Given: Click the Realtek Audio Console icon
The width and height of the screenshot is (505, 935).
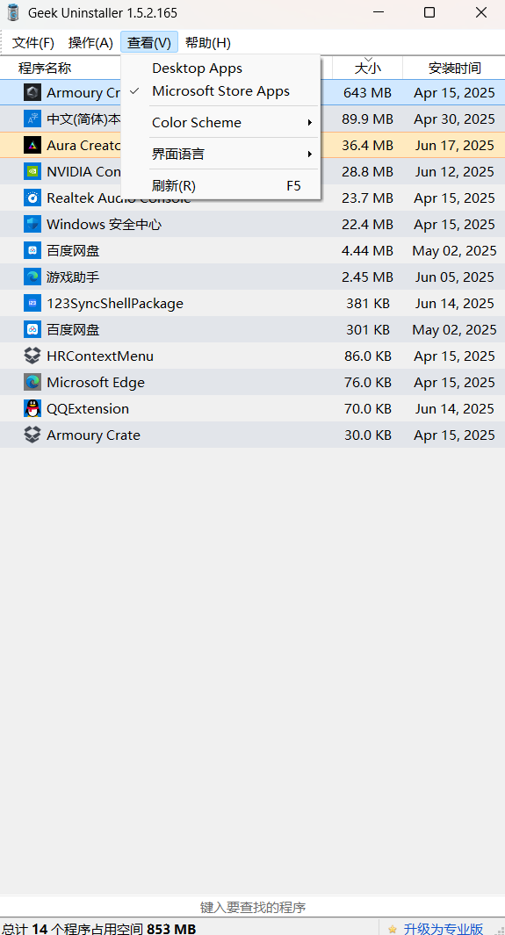Looking at the screenshot, I should coord(32,198).
